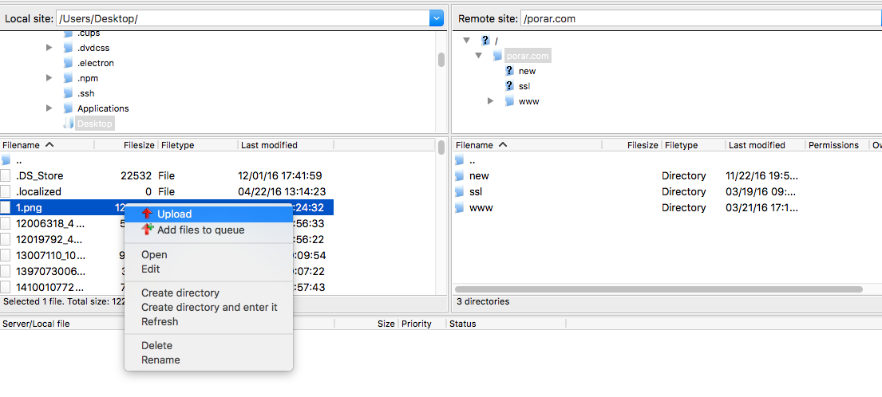Expand the .npm folder in local tree

pyautogui.click(x=49, y=78)
